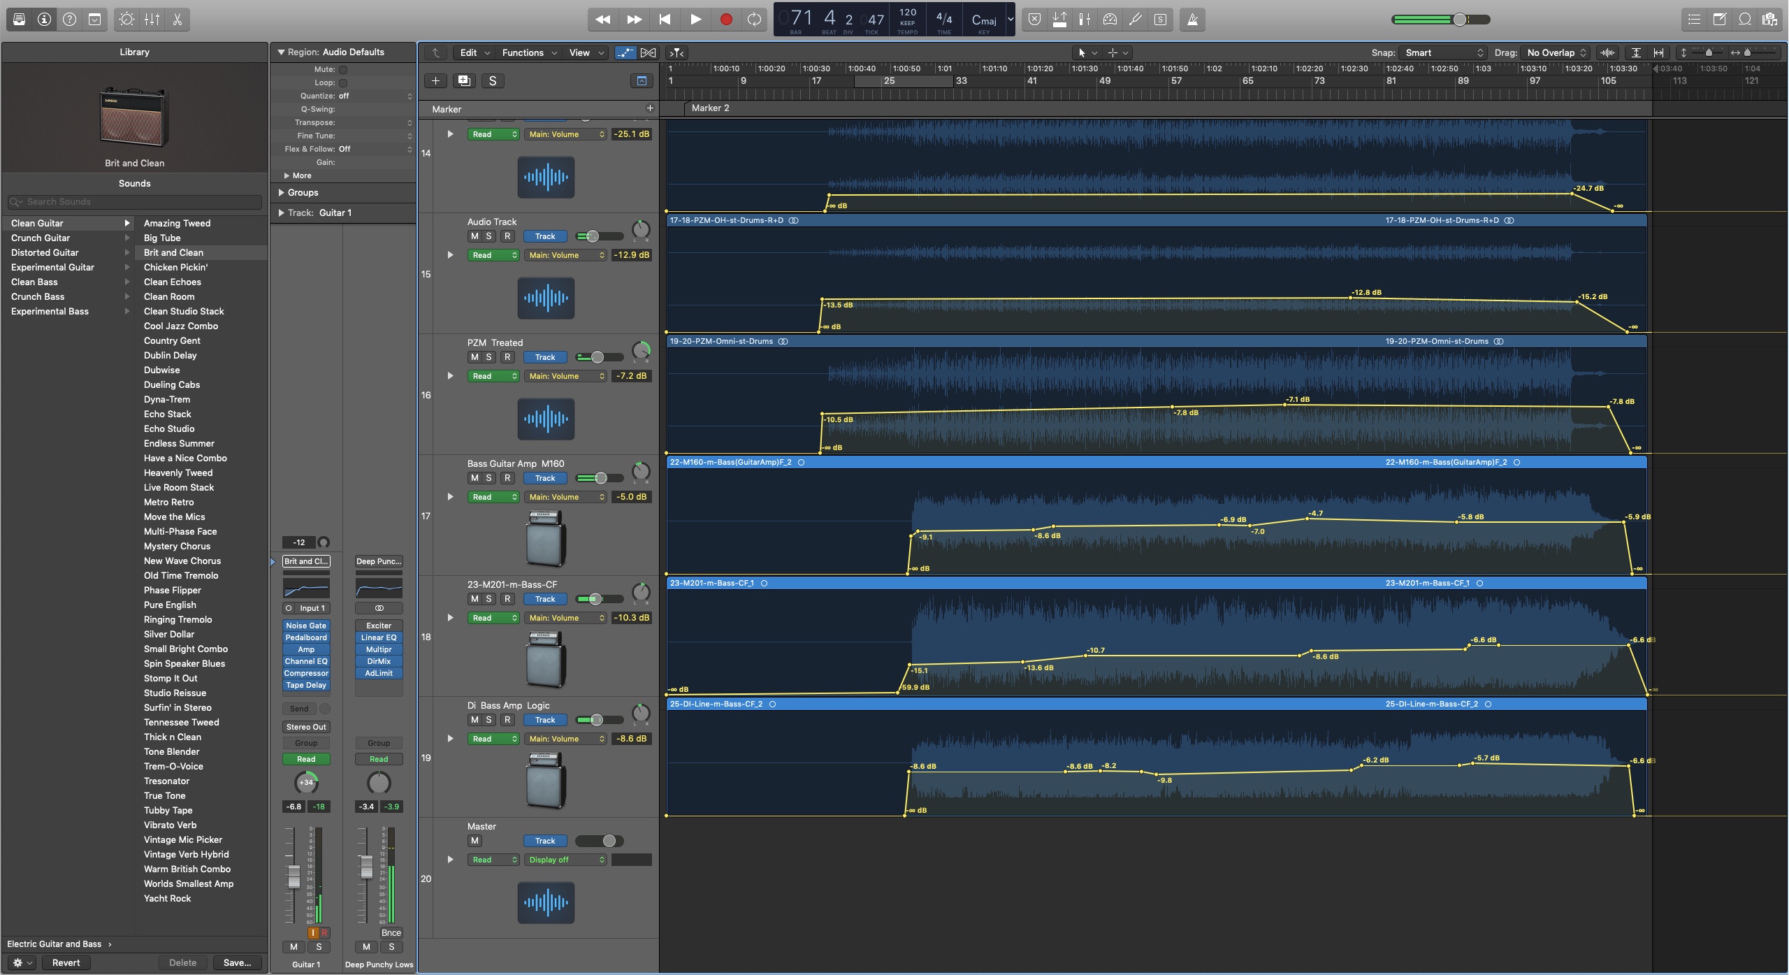Go to beginning of project
The height and width of the screenshot is (975, 1789).
[665, 20]
